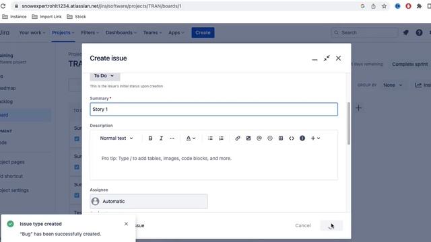Open the Apps menu
Viewport: 431px width, 242px height.
(176, 33)
